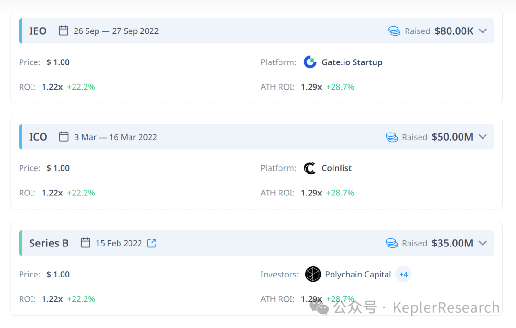
Task: Click the coins icon beside $80.00K raised
Action: 394,31
